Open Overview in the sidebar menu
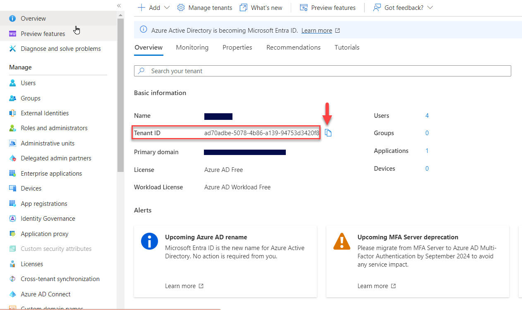This screenshot has height=310, width=522. 58,19
